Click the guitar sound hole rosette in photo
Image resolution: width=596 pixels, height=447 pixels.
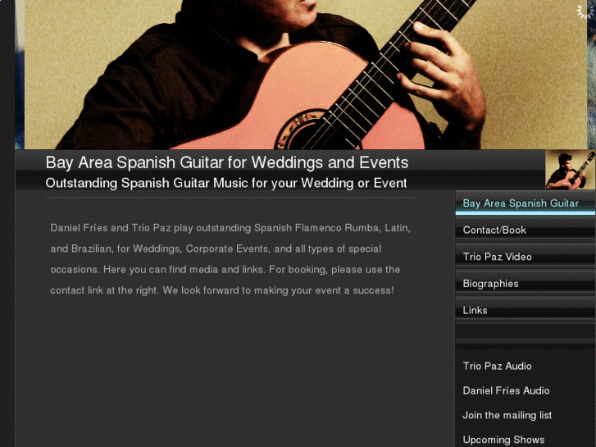(301, 131)
